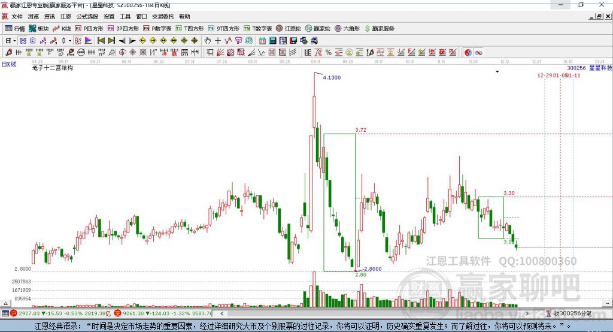The image size is (613, 332).
Task: Open the 六角形 hexagon chart tool
Action: 347,29
